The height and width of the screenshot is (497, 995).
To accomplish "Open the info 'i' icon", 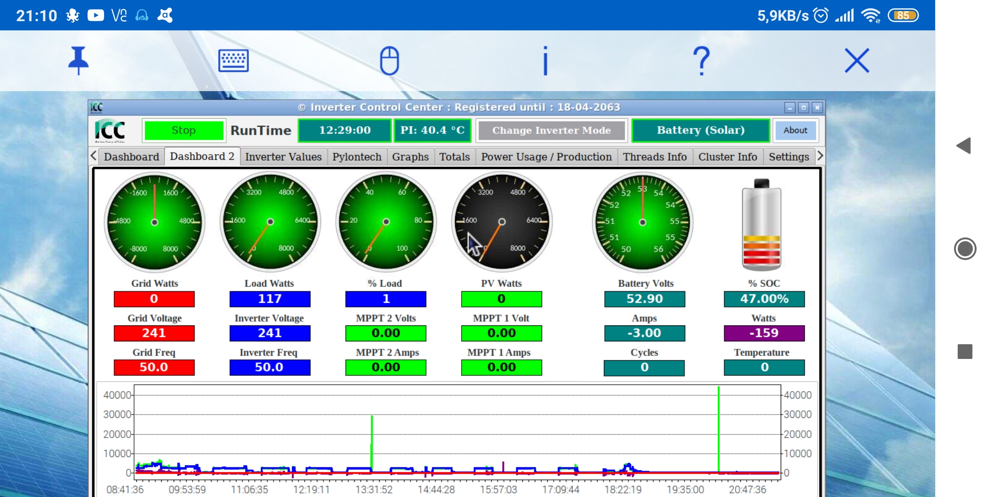I will [x=545, y=60].
